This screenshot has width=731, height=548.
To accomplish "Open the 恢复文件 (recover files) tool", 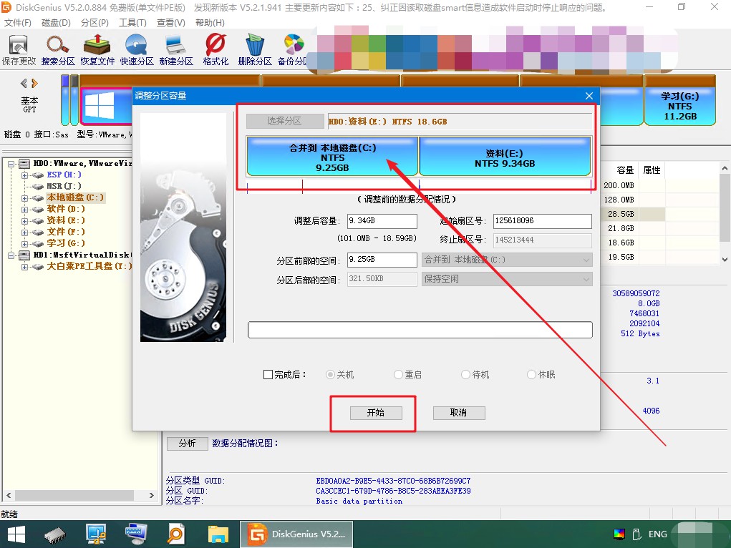I will [x=97, y=49].
